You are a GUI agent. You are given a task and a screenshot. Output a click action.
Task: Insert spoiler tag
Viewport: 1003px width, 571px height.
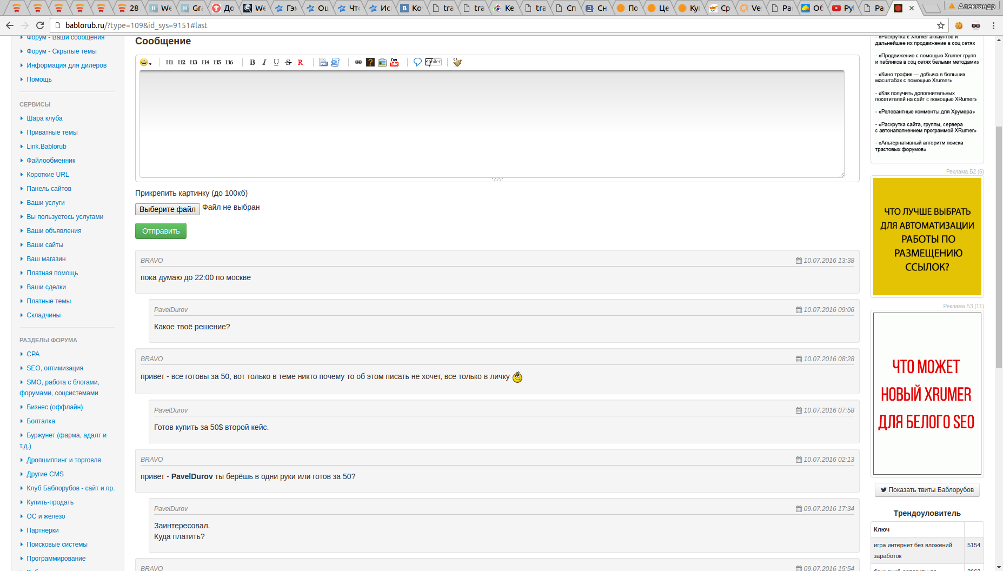click(433, 62)
